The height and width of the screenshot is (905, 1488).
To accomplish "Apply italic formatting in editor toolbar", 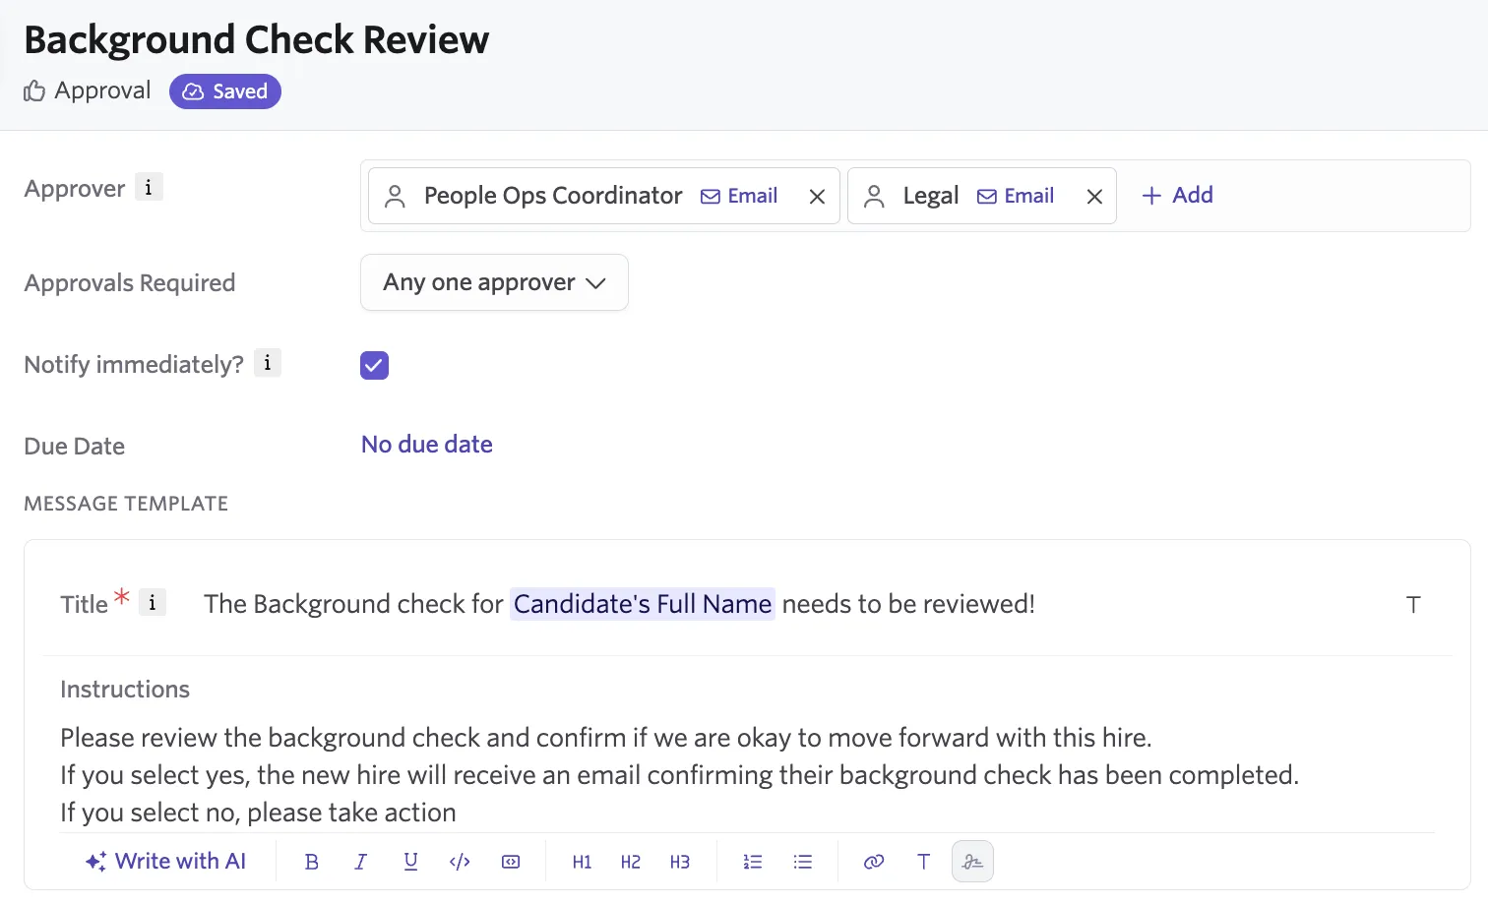I will tap(361, 862).
